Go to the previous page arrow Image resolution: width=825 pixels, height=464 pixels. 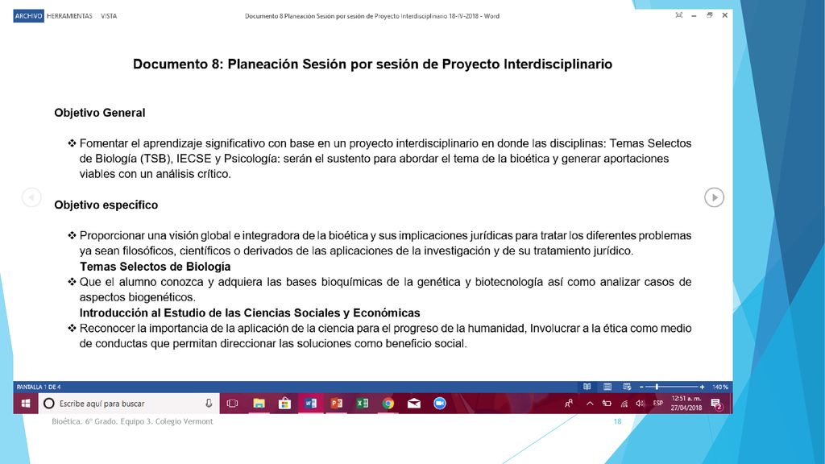(x=31, y=197)
